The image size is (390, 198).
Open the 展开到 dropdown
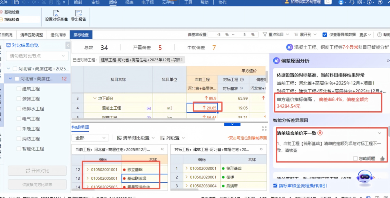tap(305, 35)
